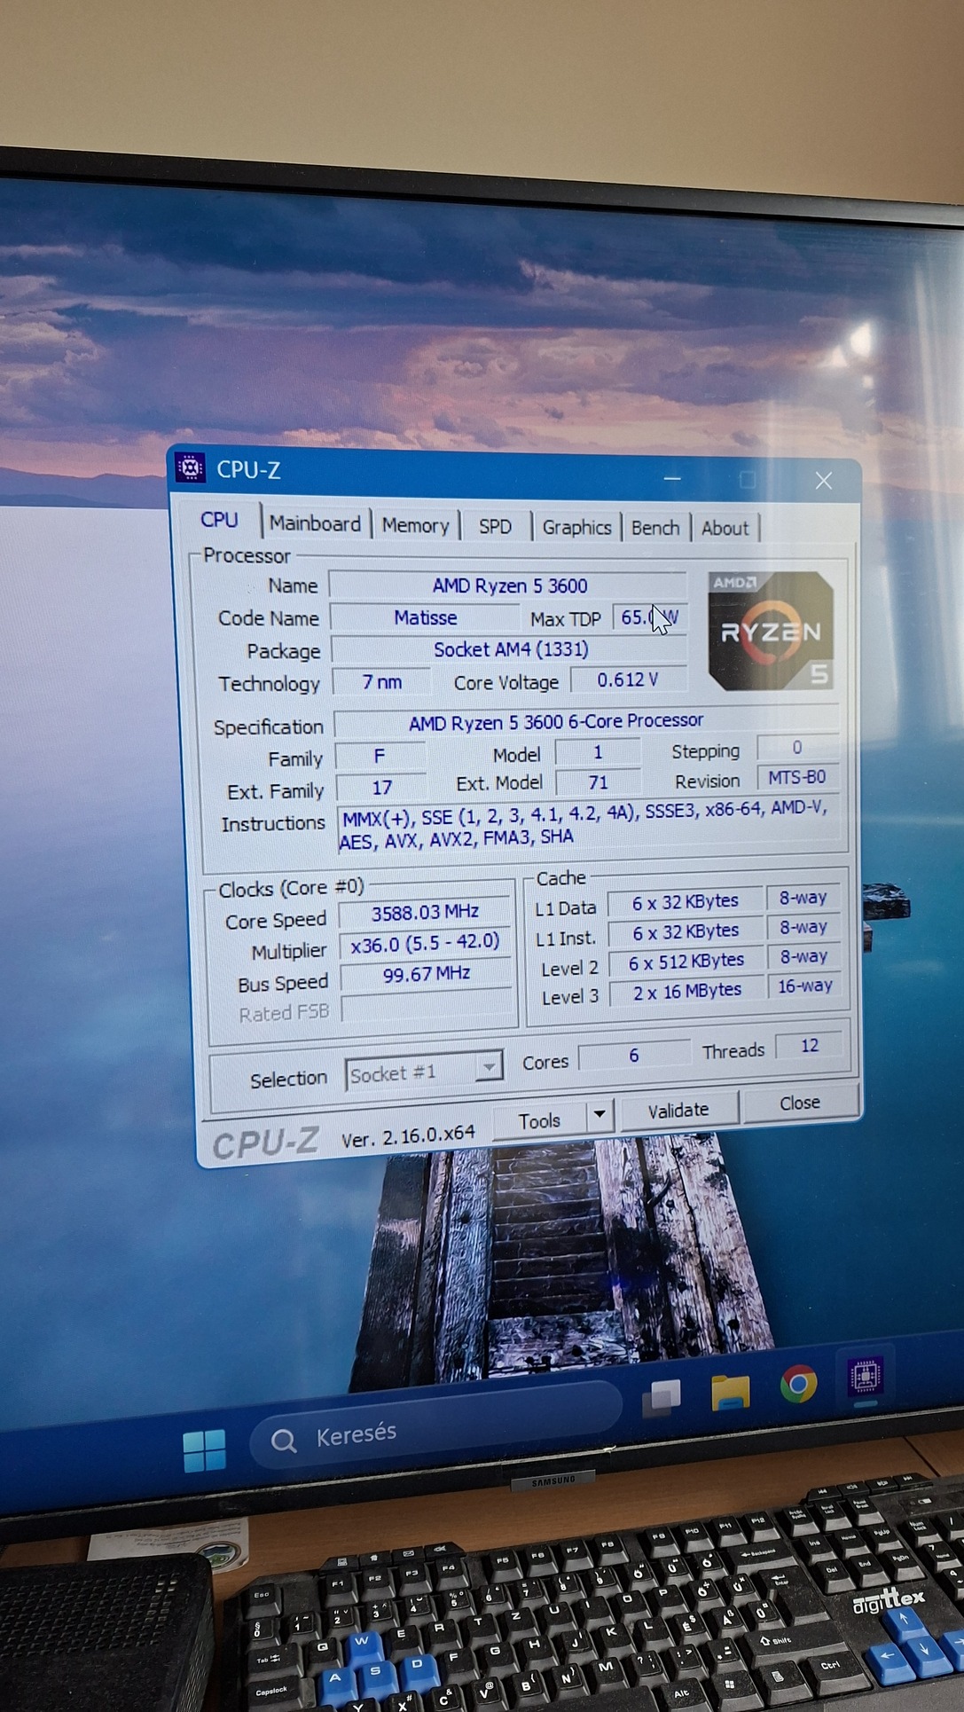
Task: Click the Tools button
Action: coord(540,1121)
